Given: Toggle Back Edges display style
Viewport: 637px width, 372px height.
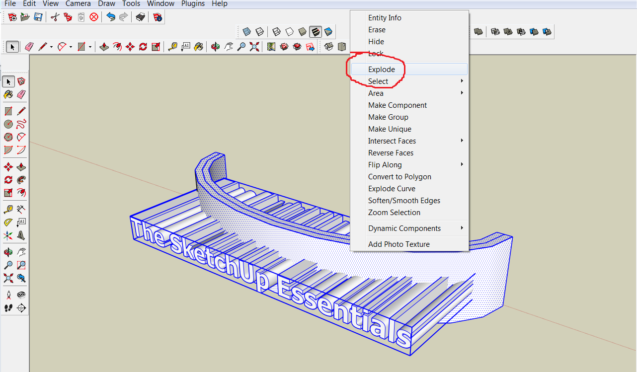Looking at the screenshot, I should [259, 32].
